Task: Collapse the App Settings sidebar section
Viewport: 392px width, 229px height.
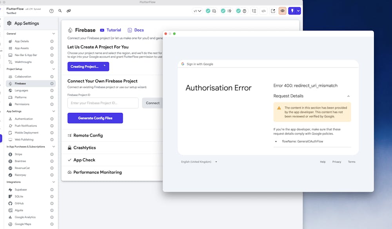Action: [53, 111]
